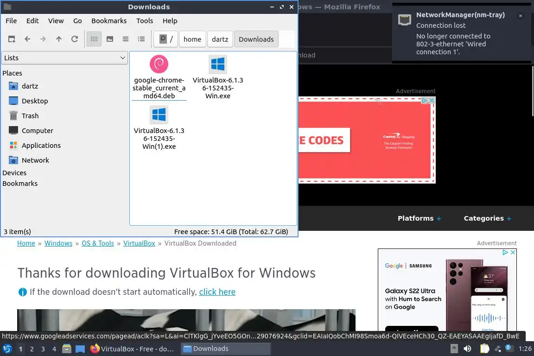
Task: Expand the Platforms menu in Firefox page
Action: pyautogui.click(x=419, y=218)
